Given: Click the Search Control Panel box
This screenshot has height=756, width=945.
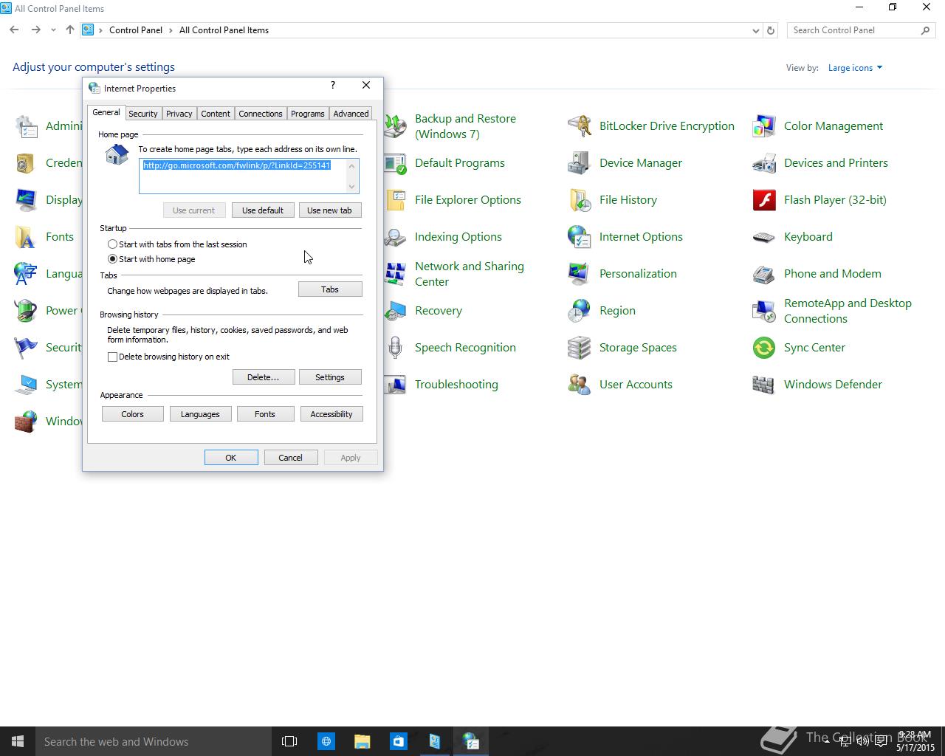Looking at the screenshot, I should coord(861,30).
